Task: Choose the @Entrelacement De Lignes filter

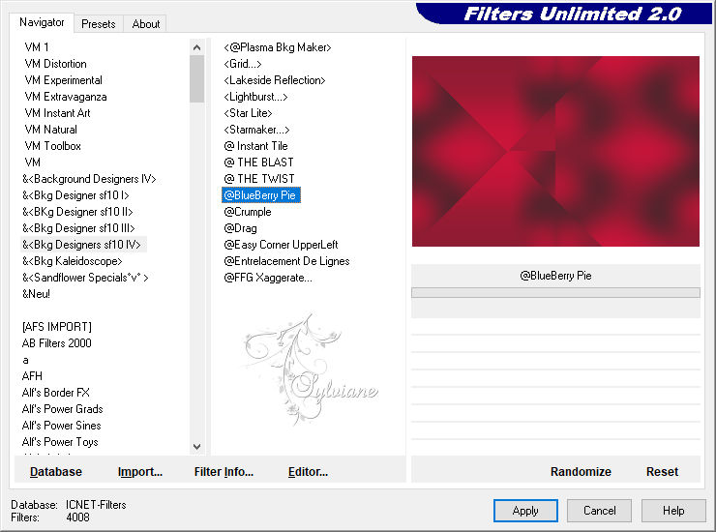Action: coord(286,261)
